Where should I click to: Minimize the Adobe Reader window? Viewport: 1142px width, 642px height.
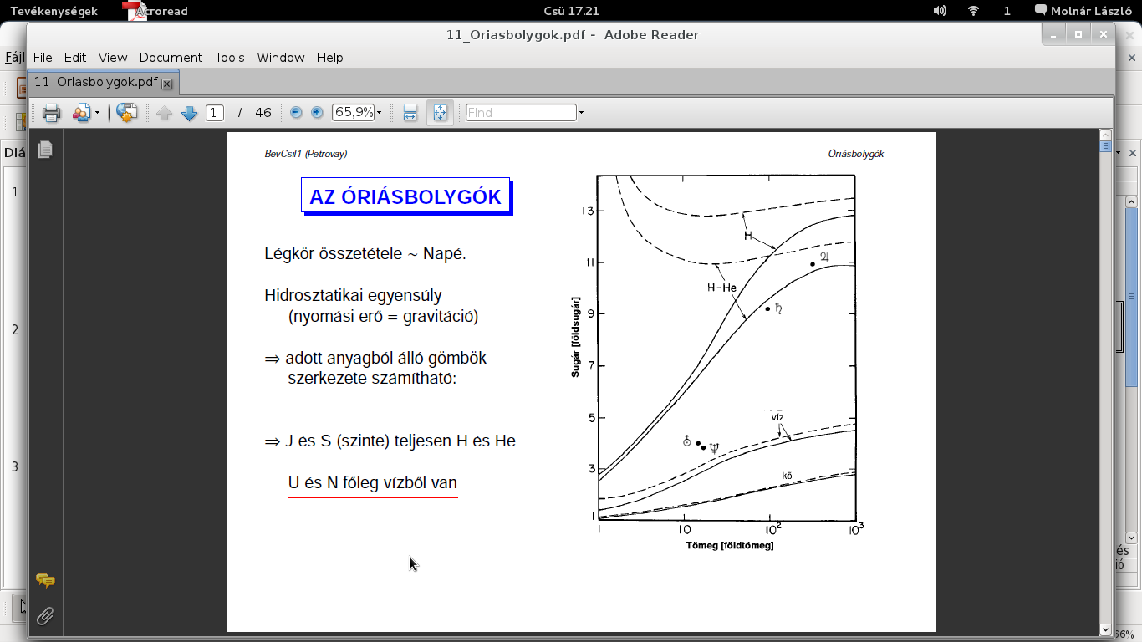click(x=1054, y=34)
